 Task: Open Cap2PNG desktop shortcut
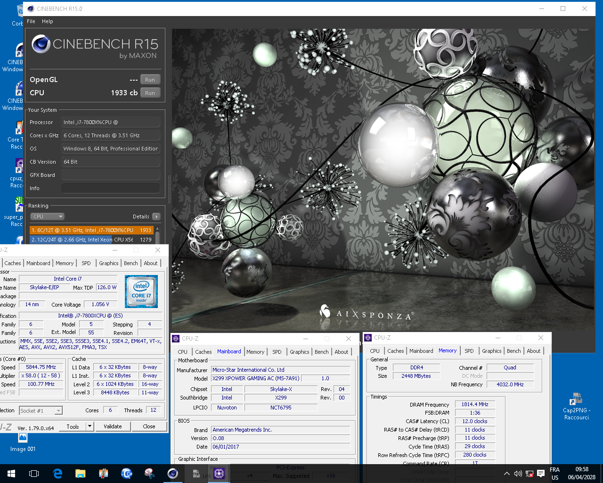pyautogui.click(x=576, y=406)
